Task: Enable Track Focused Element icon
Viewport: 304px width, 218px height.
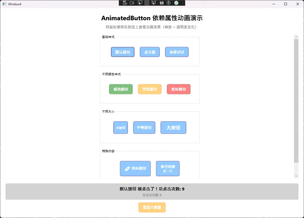Action: click(154, 3)
